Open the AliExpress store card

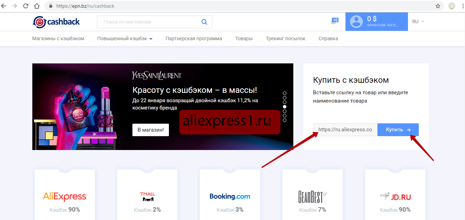(65, 195)
